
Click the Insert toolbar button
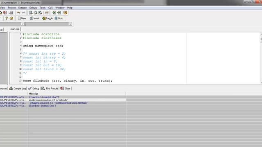click(34, 18)
